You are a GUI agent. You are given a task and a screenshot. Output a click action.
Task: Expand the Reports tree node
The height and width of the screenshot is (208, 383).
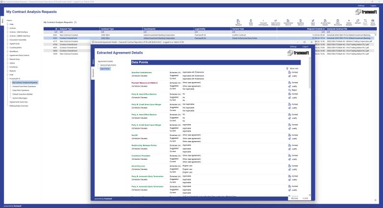click(8, 71)
